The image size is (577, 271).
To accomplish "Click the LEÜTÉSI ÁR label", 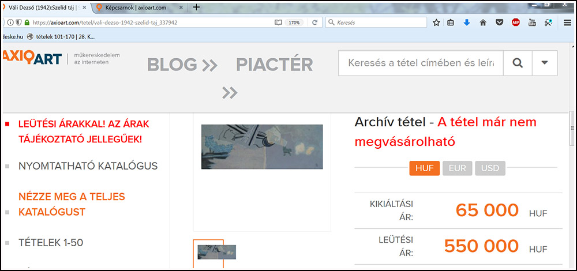I will pyautogui.click(x=396, y=247).
